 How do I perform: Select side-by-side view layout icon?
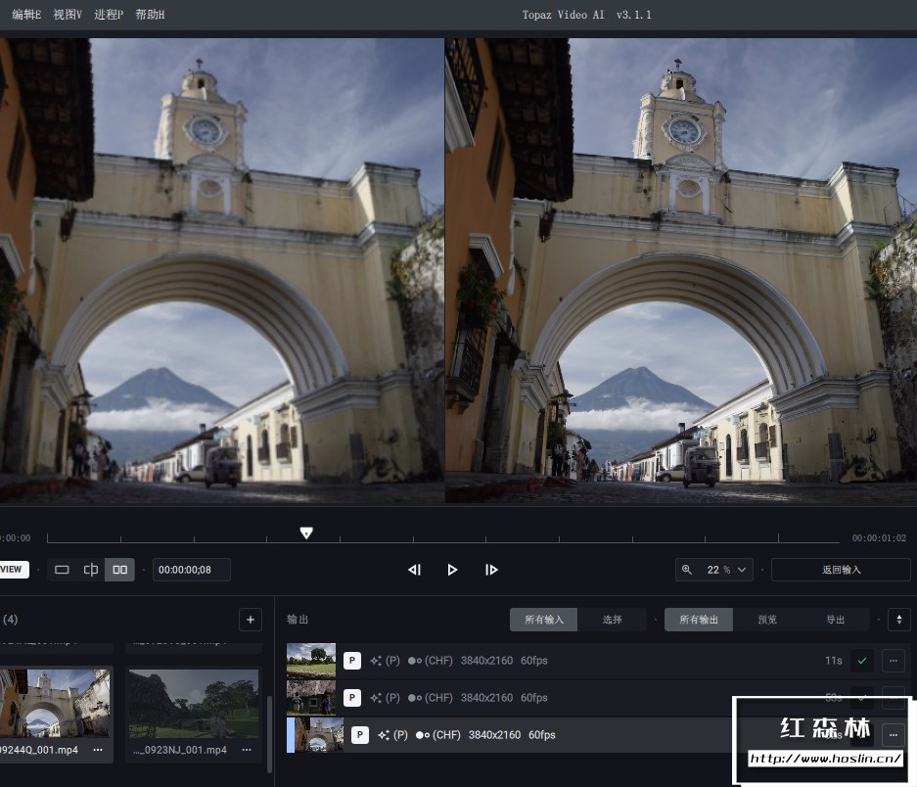[x=119, y=570]
